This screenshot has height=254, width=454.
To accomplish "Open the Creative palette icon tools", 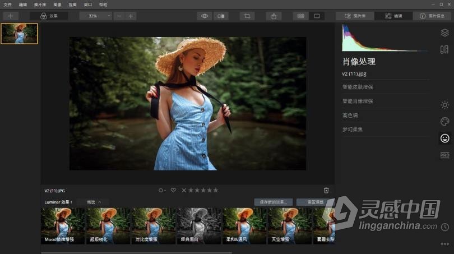I will click(x=444, y=121).
